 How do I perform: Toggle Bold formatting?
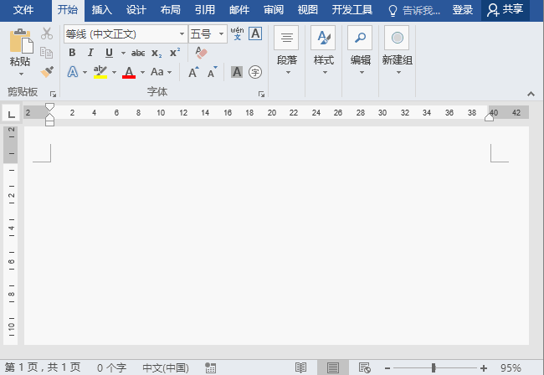(x=72, y=53)
